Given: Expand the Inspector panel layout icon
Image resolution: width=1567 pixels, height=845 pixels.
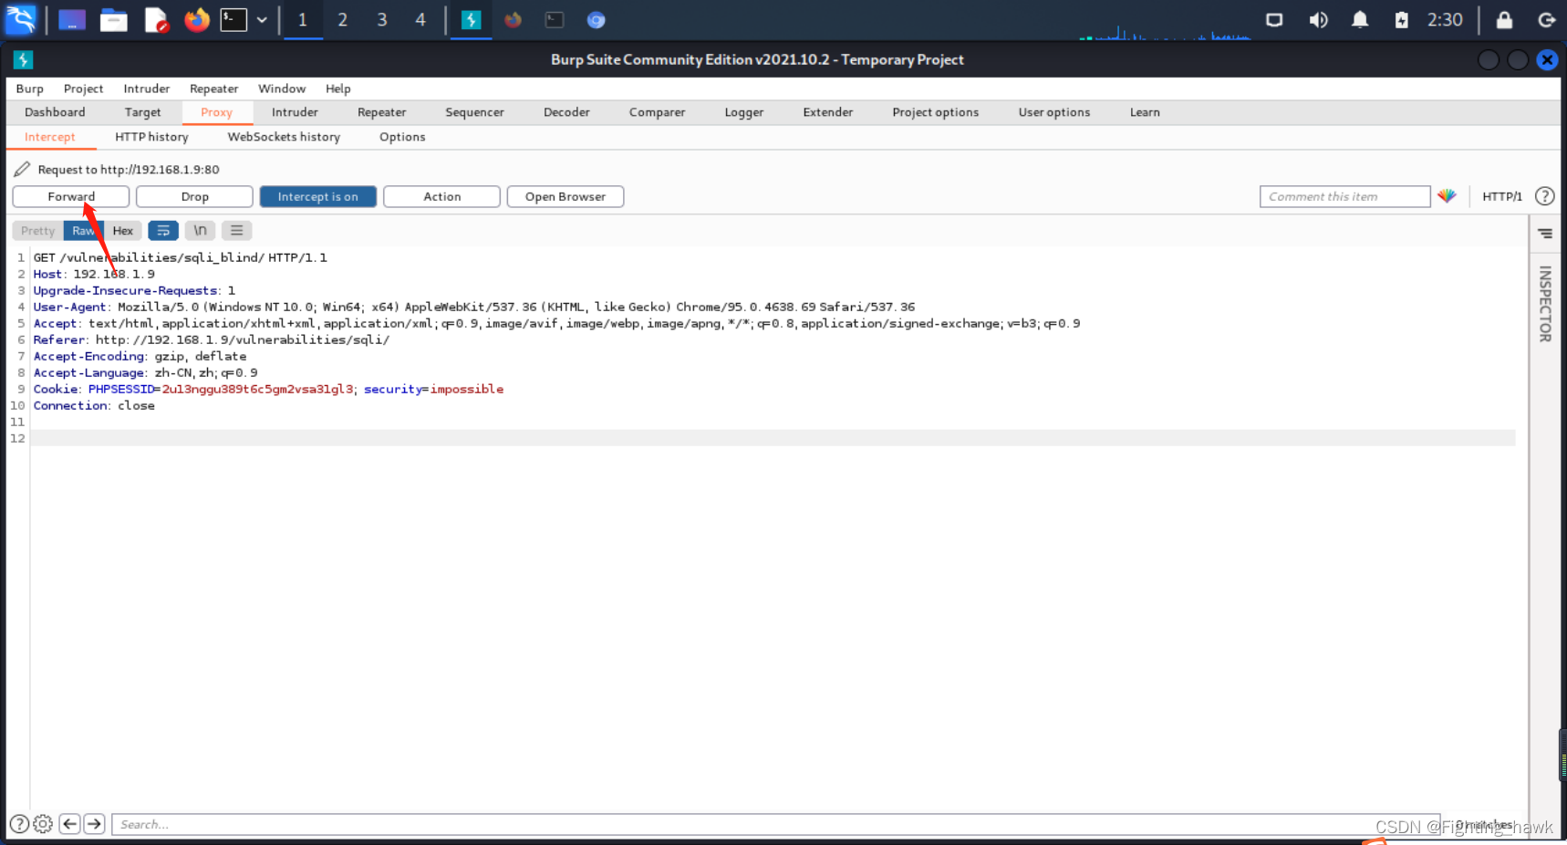Looking at the screenshot, I should pos(1545,234).
